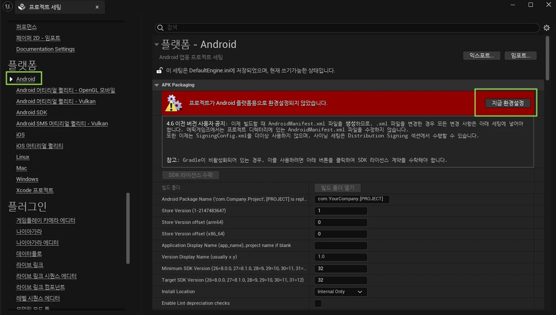Click the lock icon next to the DefaultEngine.ini message
Image resolution: width=556 pixels, height=315 pixels.
coord(159,70)
